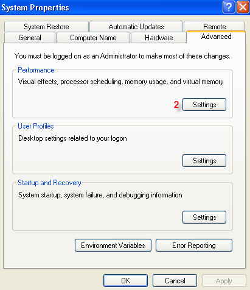250x290 pixels.
Task: Click the Error Reporting button
Action: click(194, 246)
